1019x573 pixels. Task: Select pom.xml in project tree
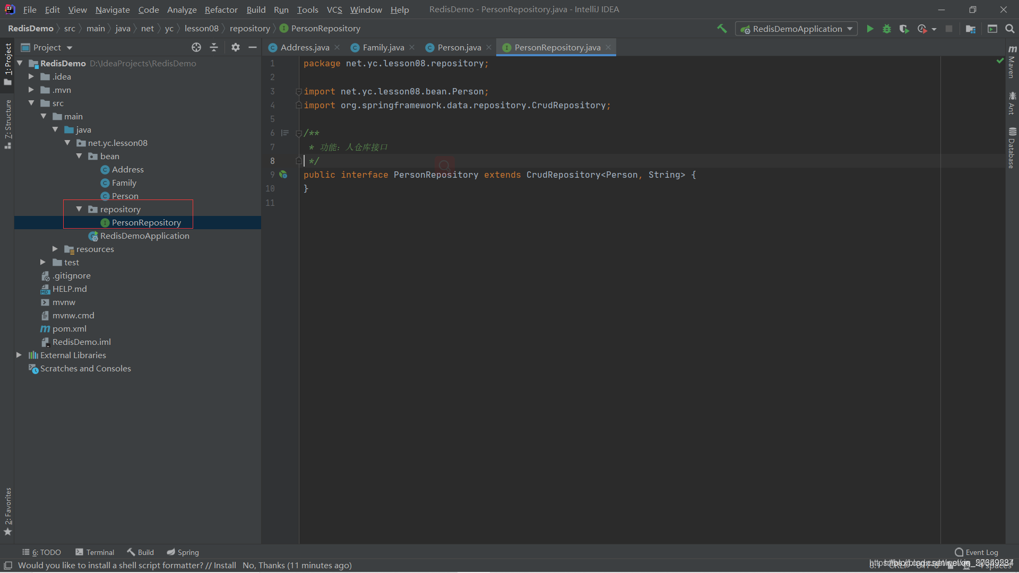point(69,328)
